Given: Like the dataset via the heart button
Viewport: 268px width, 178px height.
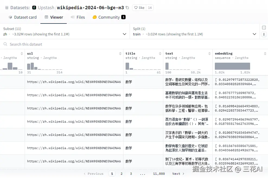Looking at the screenshot, I should click(x=139, y=8).
